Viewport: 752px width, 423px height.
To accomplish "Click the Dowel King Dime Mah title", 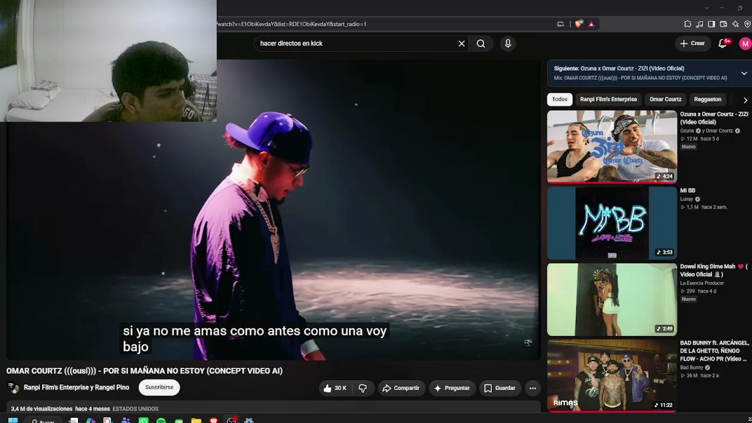I will 714,270.
